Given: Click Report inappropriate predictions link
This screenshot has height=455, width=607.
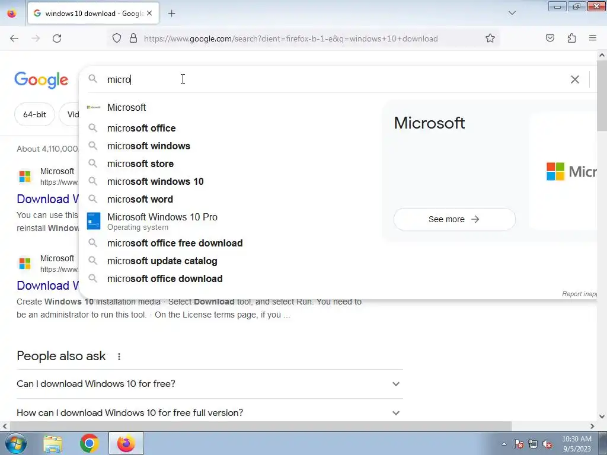Looking at the screenshot, I should (579, 294).
